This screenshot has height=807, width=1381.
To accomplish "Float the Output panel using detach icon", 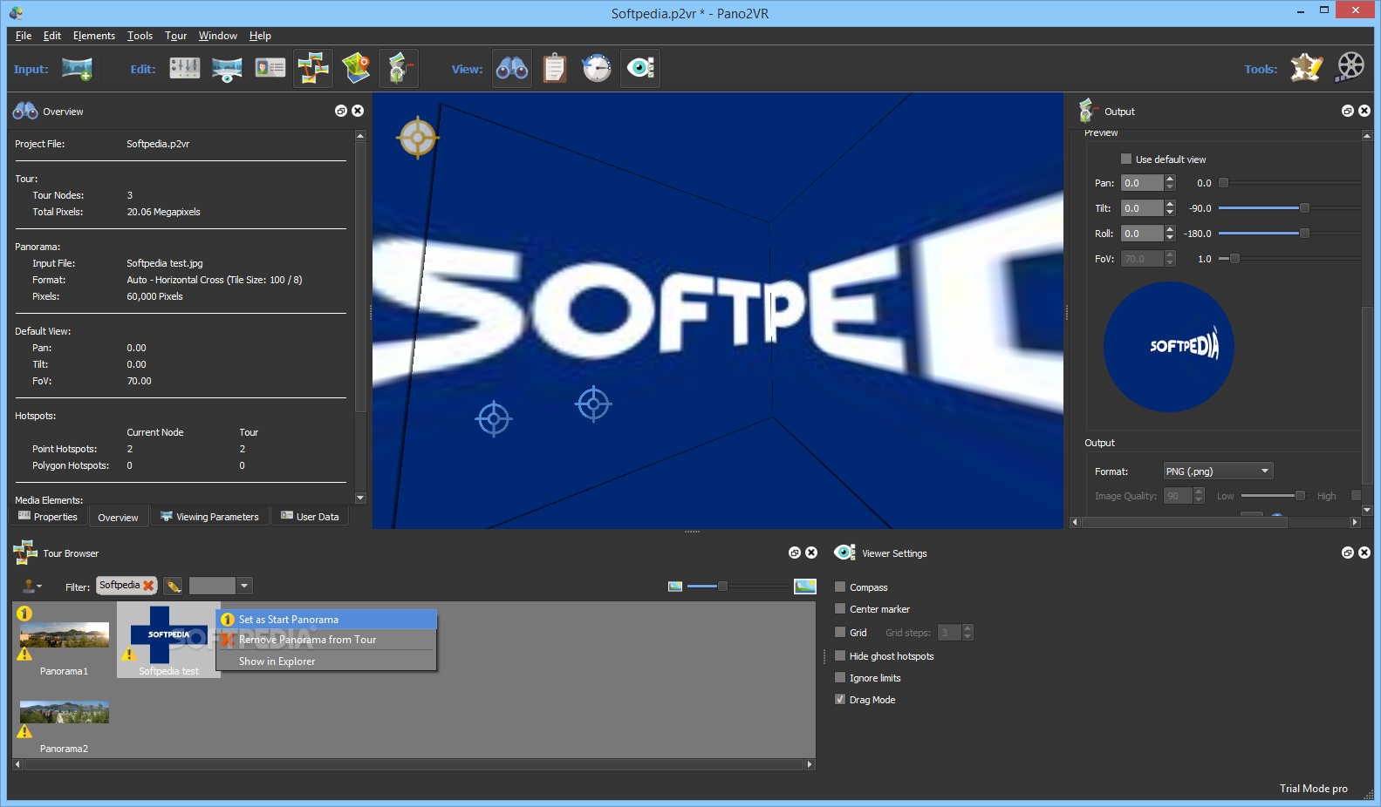I will [1348, 111].
